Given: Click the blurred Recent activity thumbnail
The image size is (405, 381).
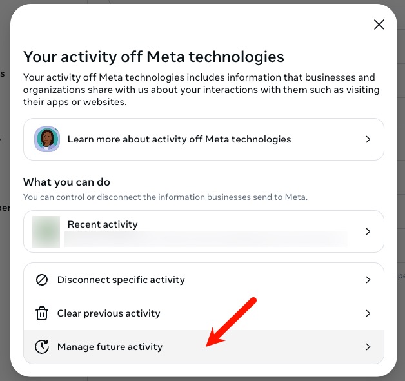Looking at the screenshot, I should (x=46, y=231).
